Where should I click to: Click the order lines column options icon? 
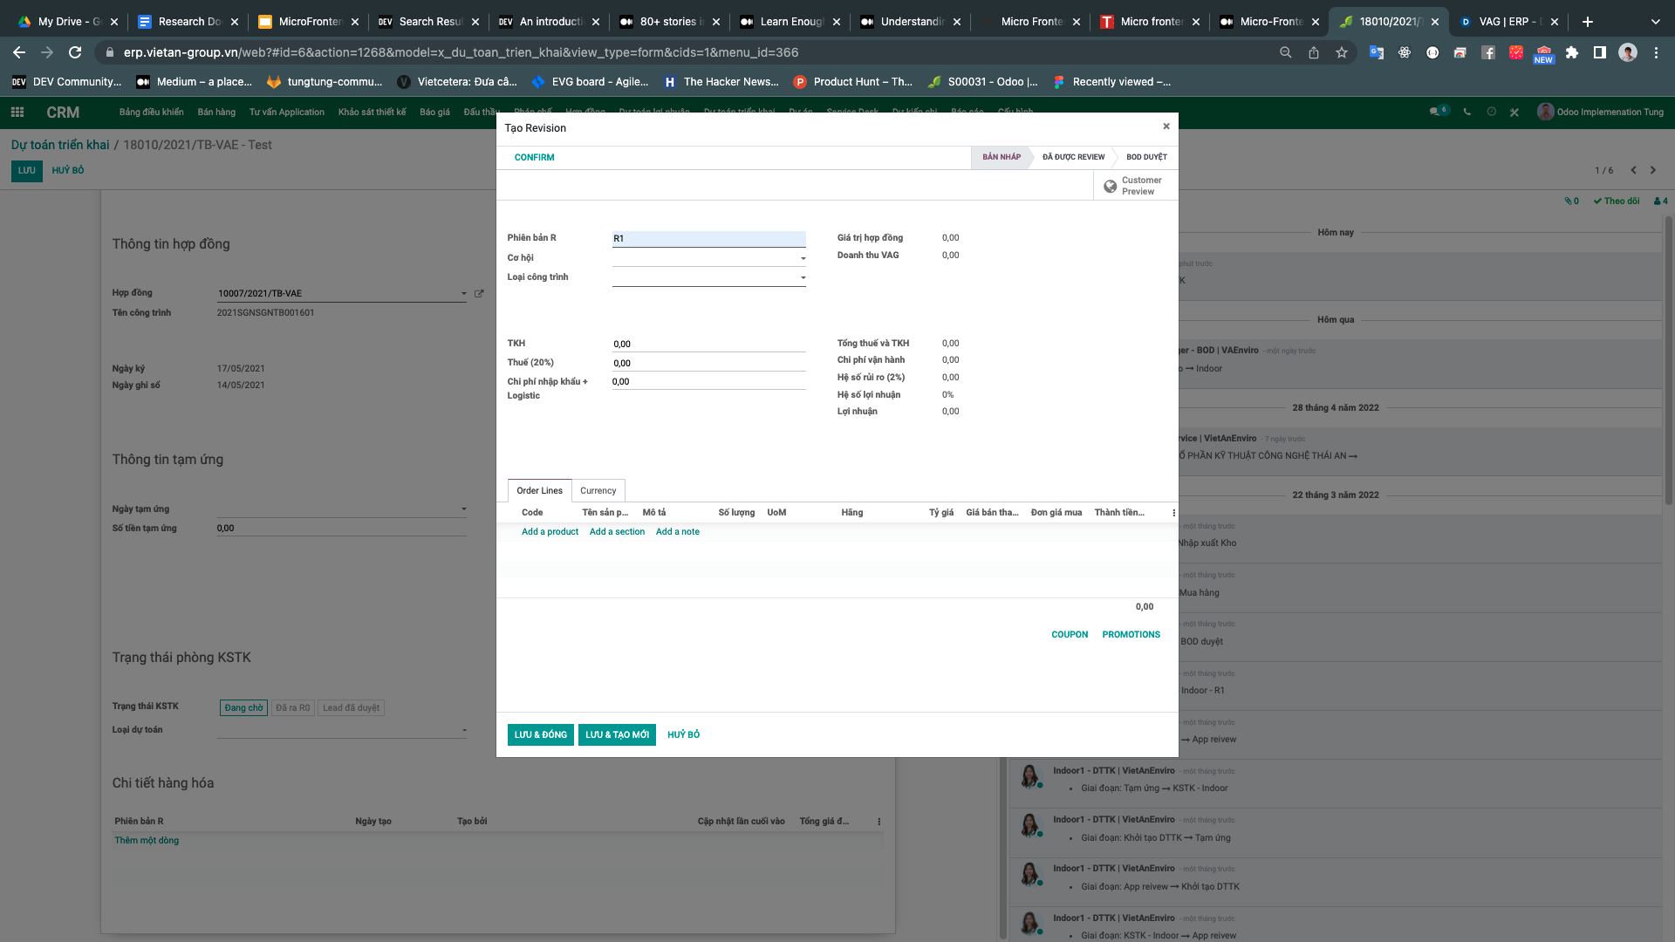(x=1173, y=513)
